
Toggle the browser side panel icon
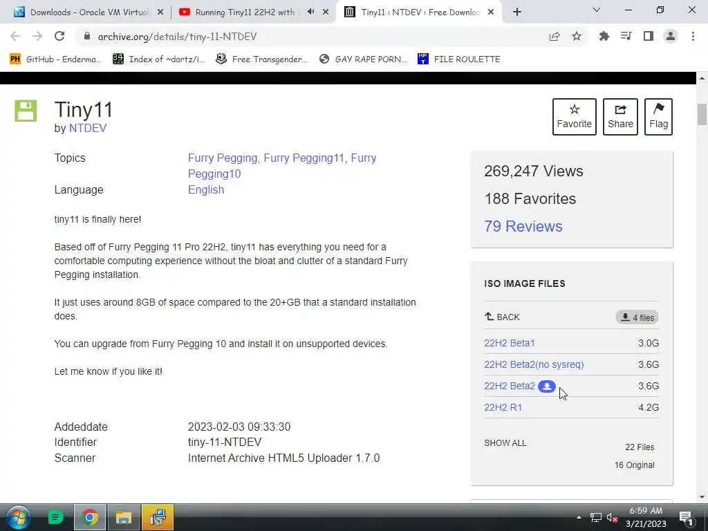(649, 36)
